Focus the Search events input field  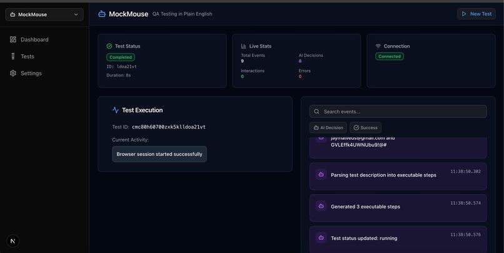point(398,111)
